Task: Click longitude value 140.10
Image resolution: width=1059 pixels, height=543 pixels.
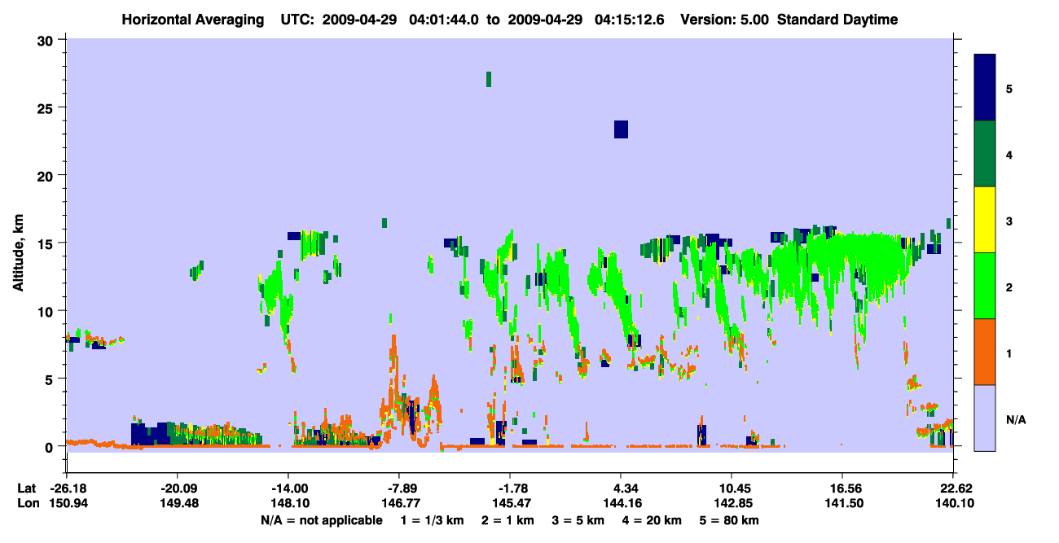Action: tap(953, 504)
